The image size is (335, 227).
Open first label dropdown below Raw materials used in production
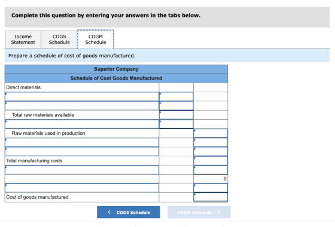point(82,143)
